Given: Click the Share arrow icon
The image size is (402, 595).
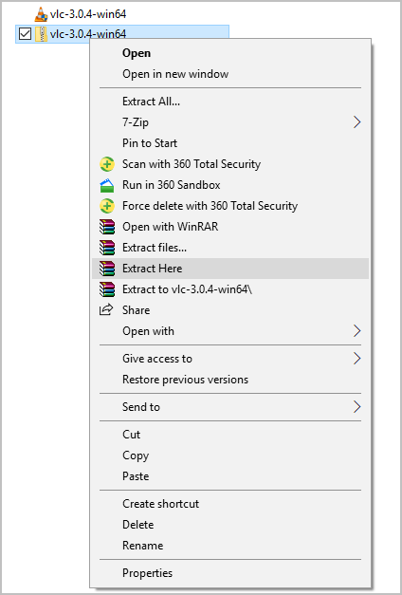Looking at the screenshot, I should tap(106, 310).
